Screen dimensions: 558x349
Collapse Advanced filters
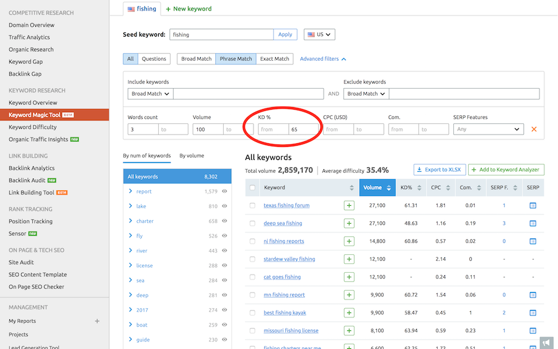(323, 59)
